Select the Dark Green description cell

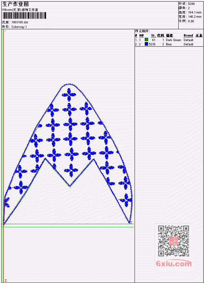[173, 40]
